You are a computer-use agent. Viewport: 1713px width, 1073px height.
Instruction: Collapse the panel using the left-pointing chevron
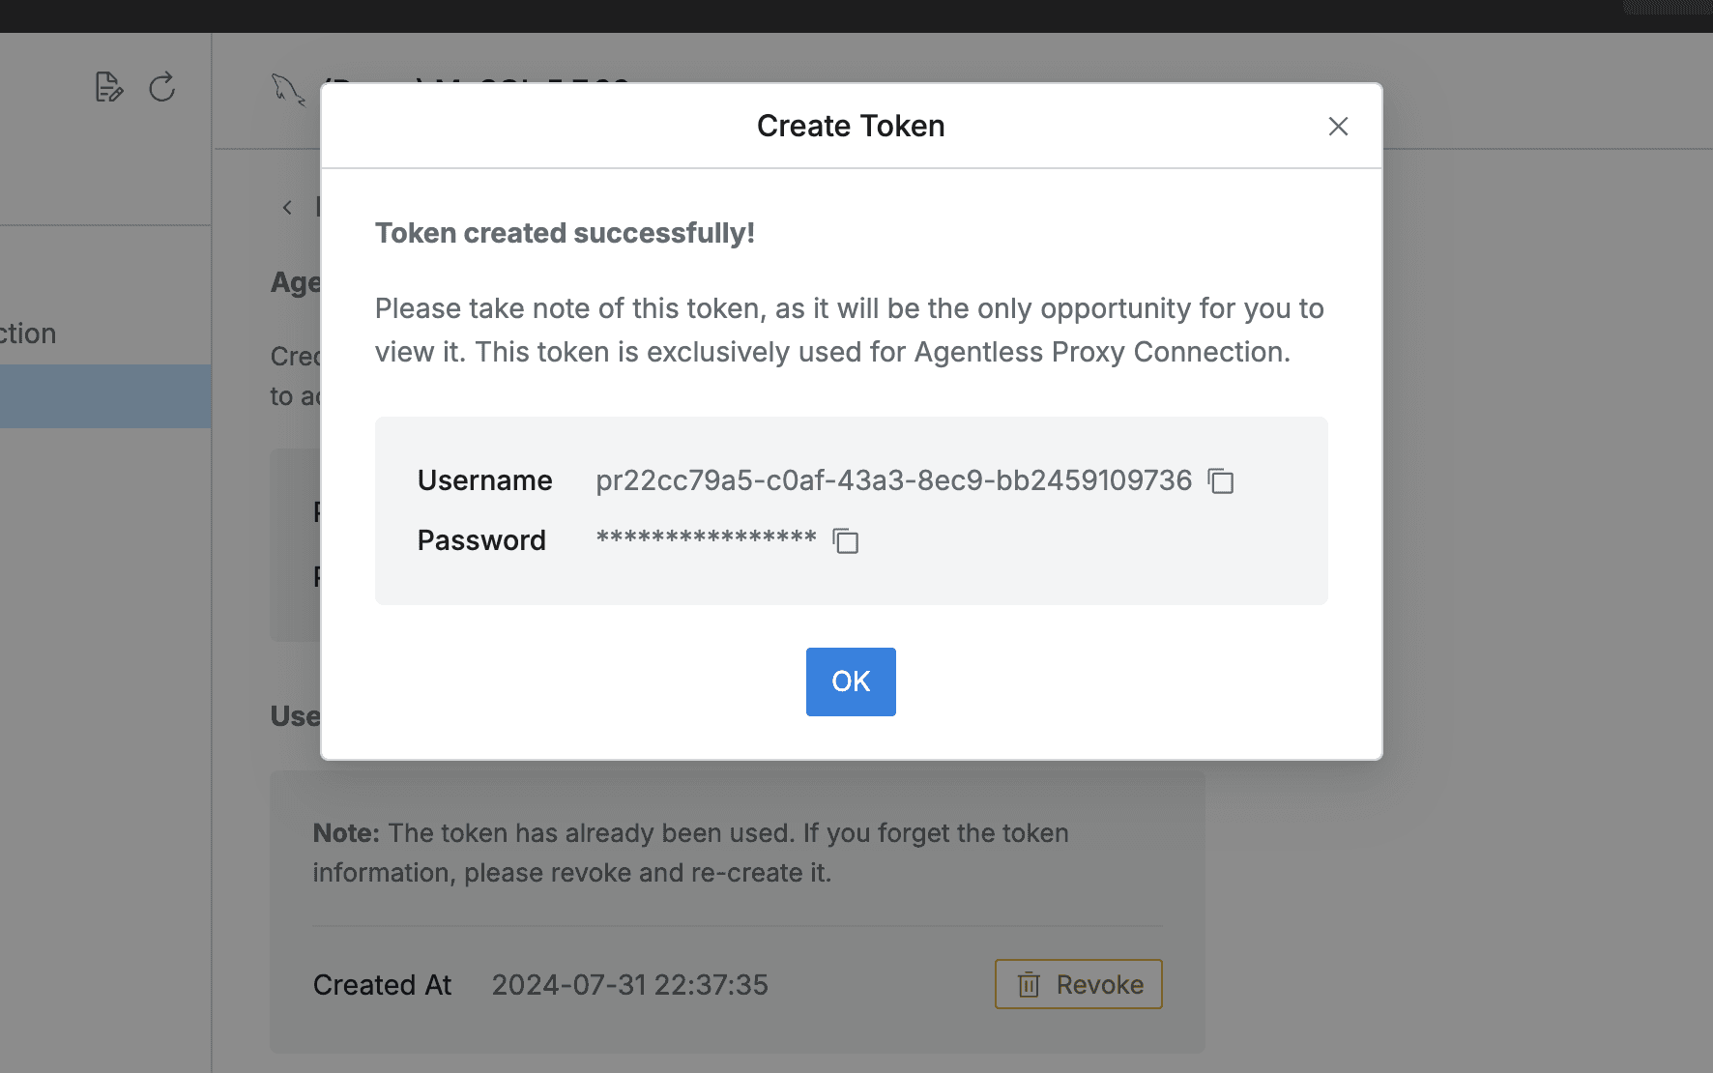(x=286, y=207)
